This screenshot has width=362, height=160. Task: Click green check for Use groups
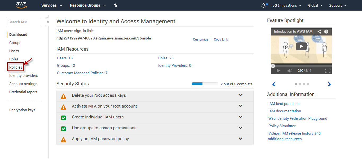64,128
